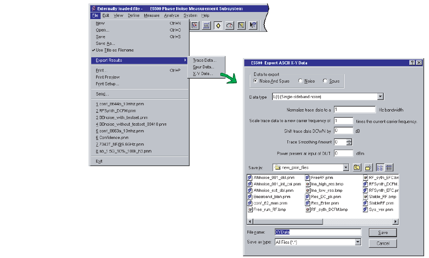Select the Noise radio button
429x258 pixels.
[300, 81]
